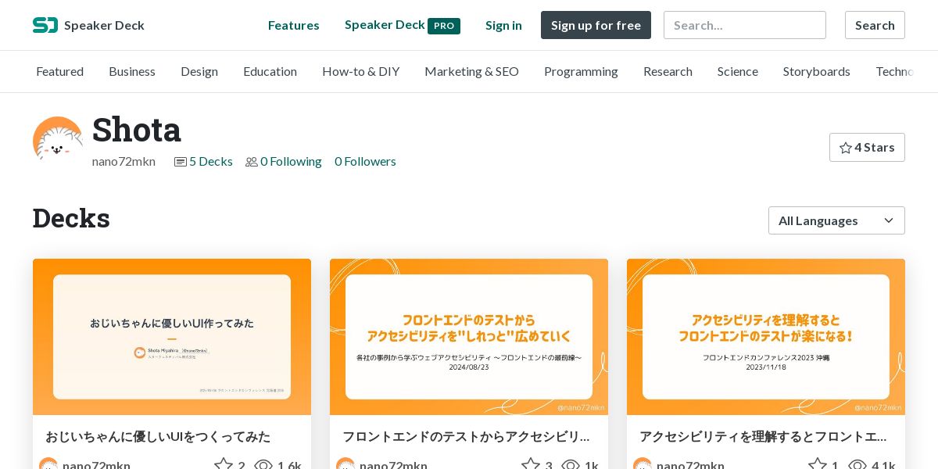Screen dimensions: 938x469
Task: Click the Shota profile name heading
Action: click(x=137, y=129)
